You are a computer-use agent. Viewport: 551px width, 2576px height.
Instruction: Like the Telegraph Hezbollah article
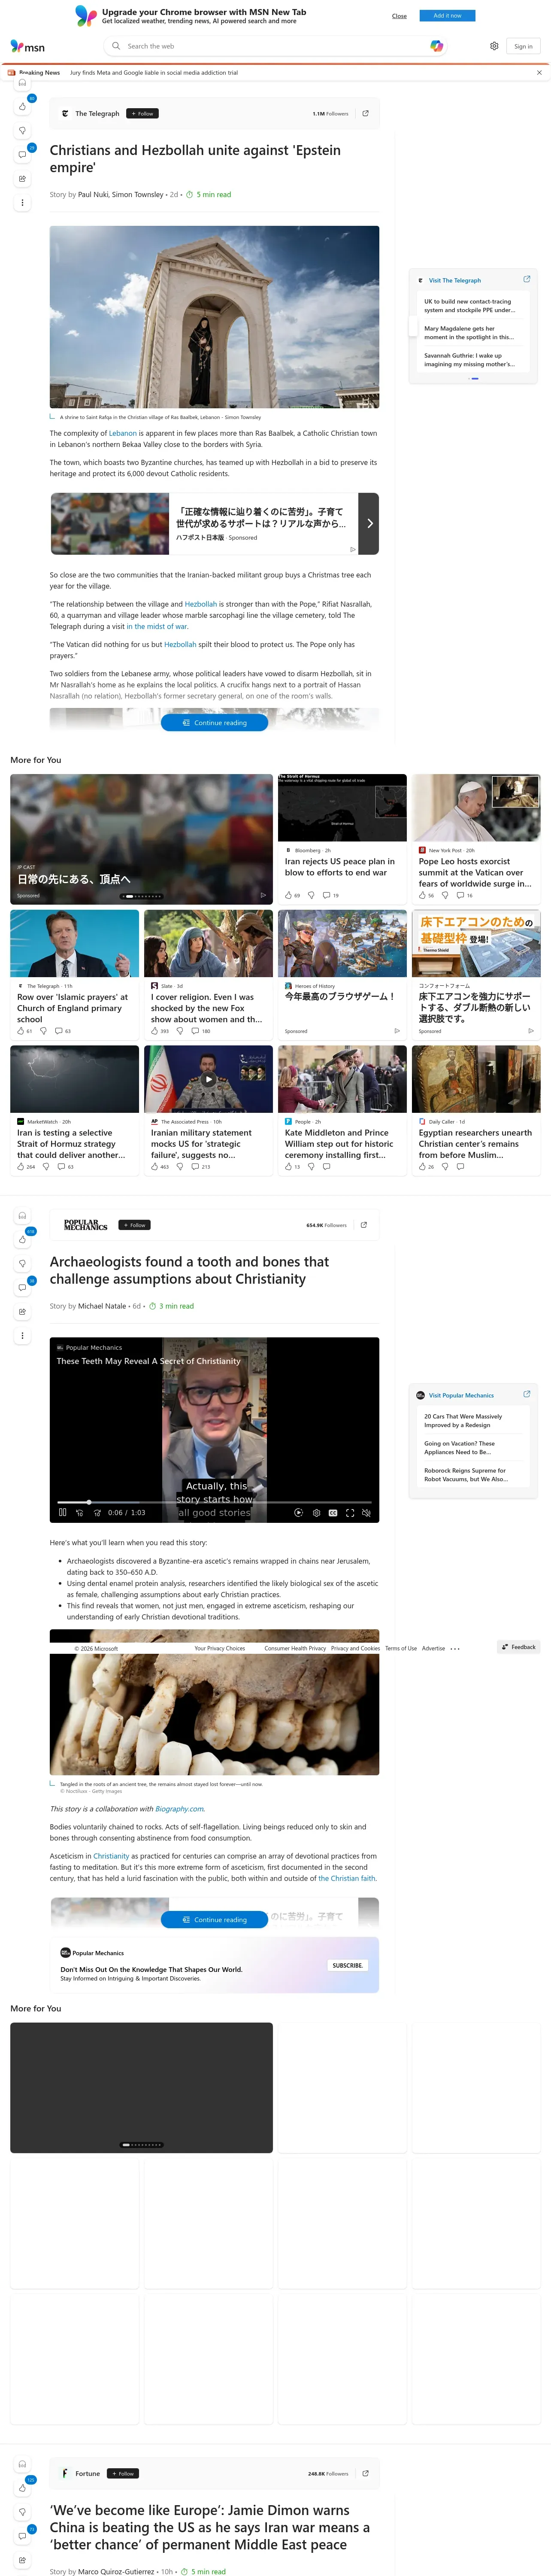[22, 106]
